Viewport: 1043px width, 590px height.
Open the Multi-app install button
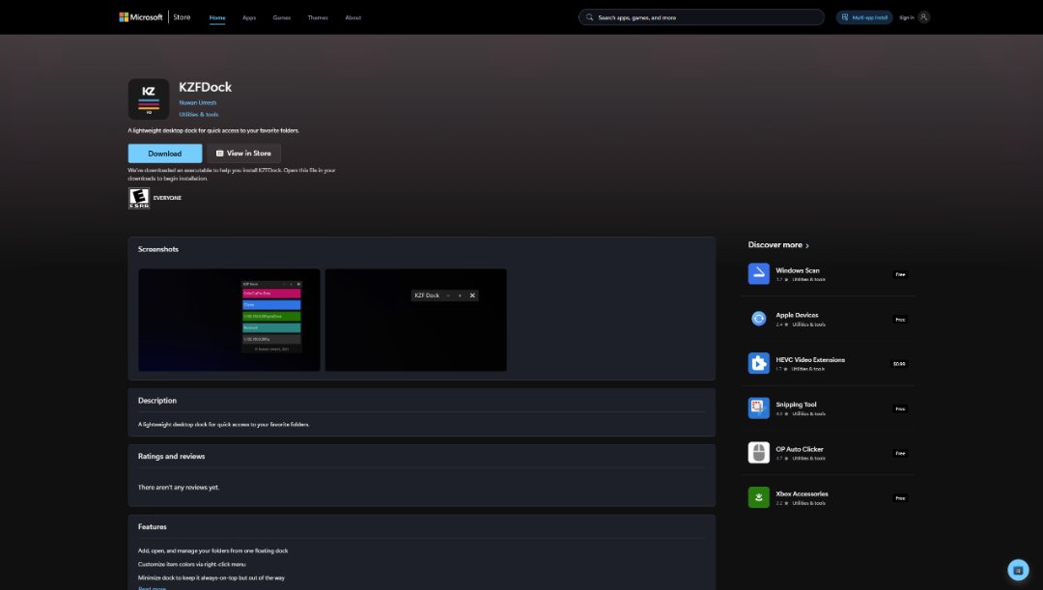click(x=864, y=17)
